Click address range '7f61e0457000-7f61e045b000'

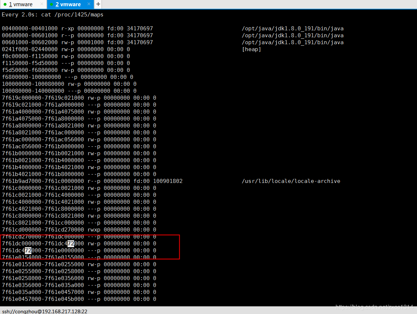(43, 299)
